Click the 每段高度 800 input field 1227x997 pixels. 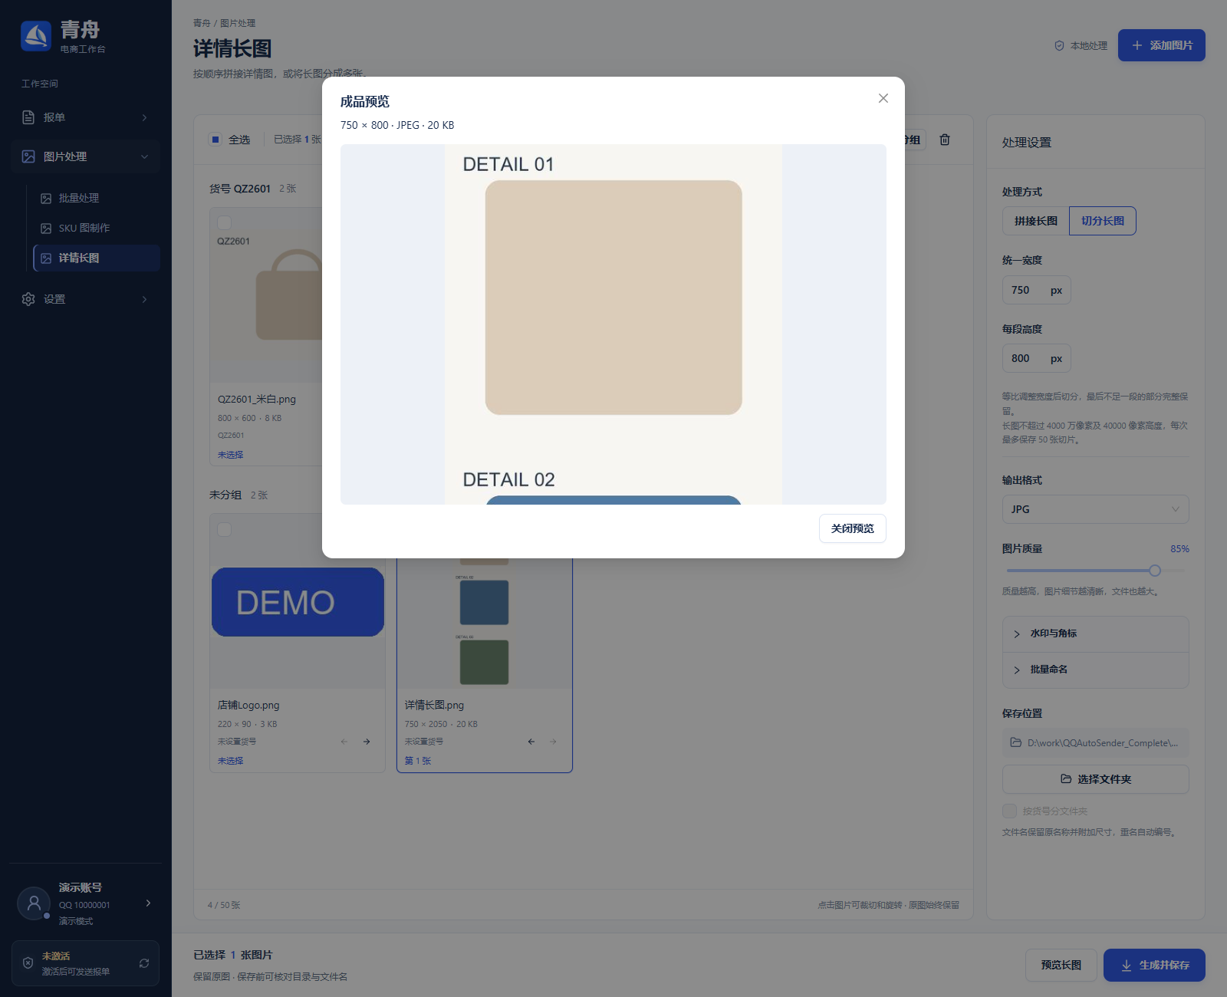coord(1036,358)
